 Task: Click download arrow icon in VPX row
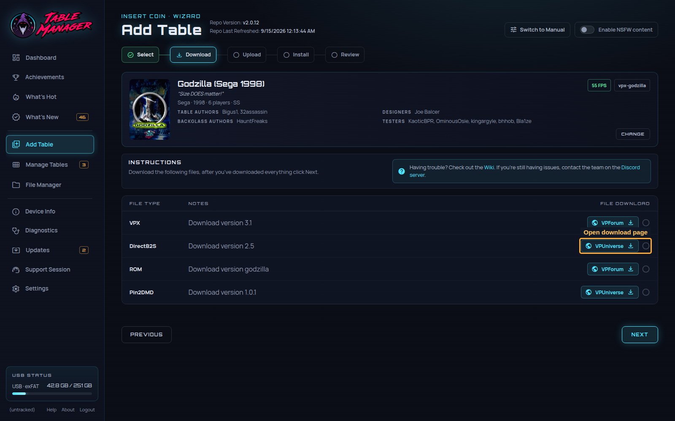pos(631,223)
